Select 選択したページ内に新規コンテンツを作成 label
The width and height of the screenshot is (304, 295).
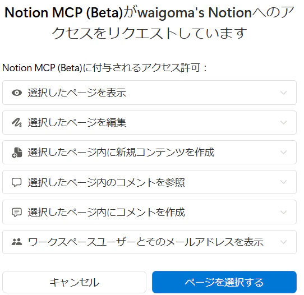tap(121, 153)
